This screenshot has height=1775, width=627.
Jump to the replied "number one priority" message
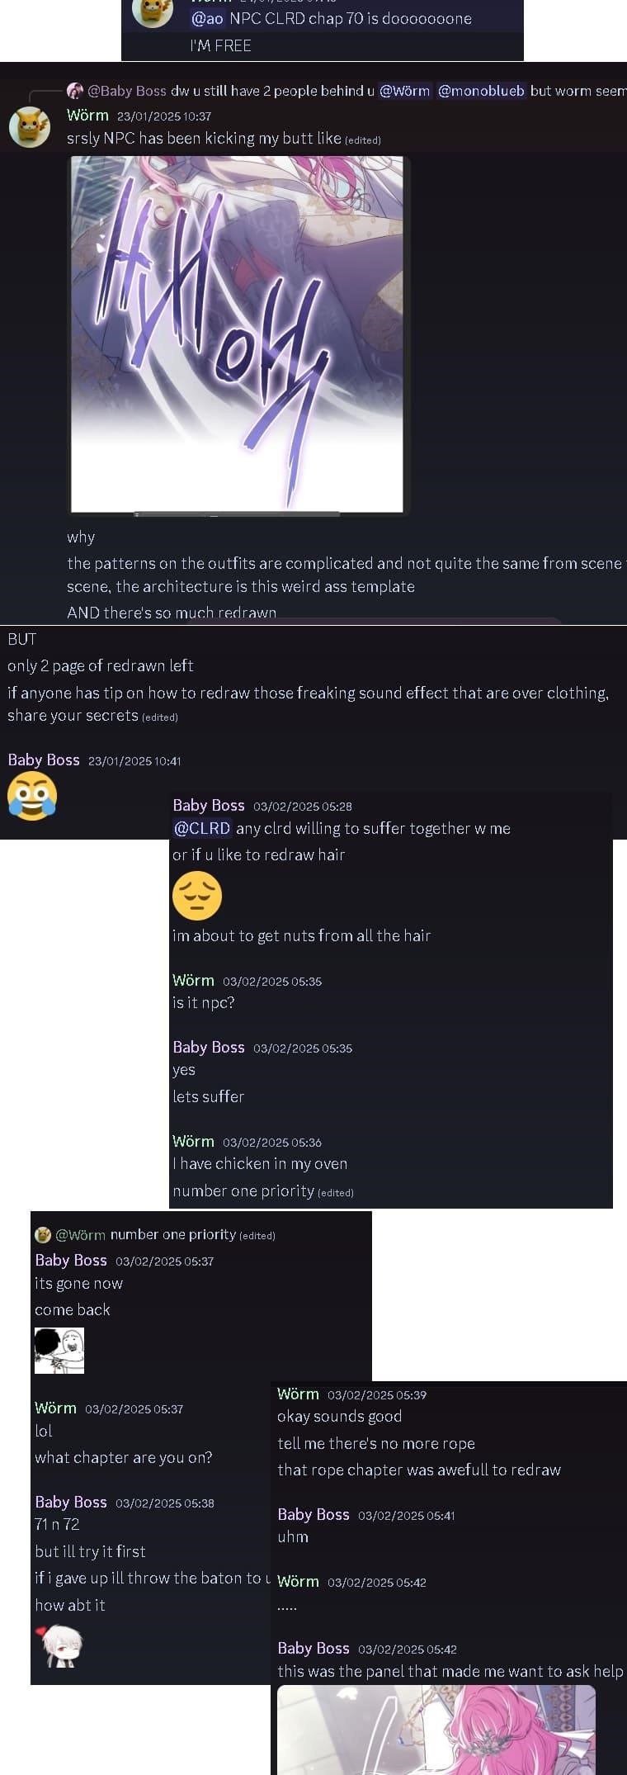click(172, 1235)
